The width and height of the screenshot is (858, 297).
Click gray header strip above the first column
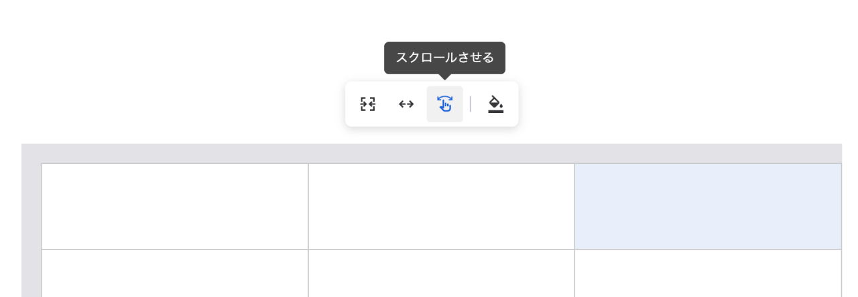(175, 153)
